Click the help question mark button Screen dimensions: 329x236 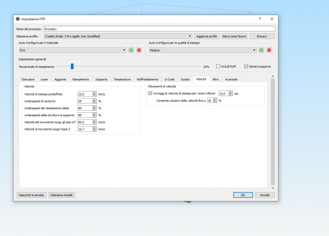260,19
